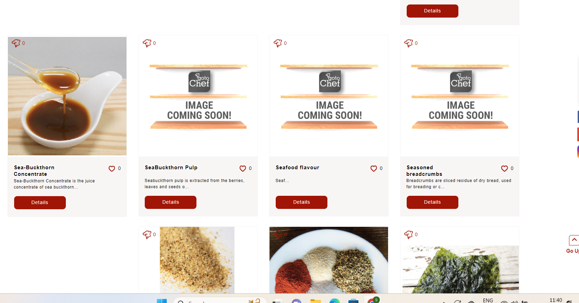Screen dimensions: 579x303
Task: Click the Go Up arrow icon
Action: pyautogui.click(x=574, y=240)
